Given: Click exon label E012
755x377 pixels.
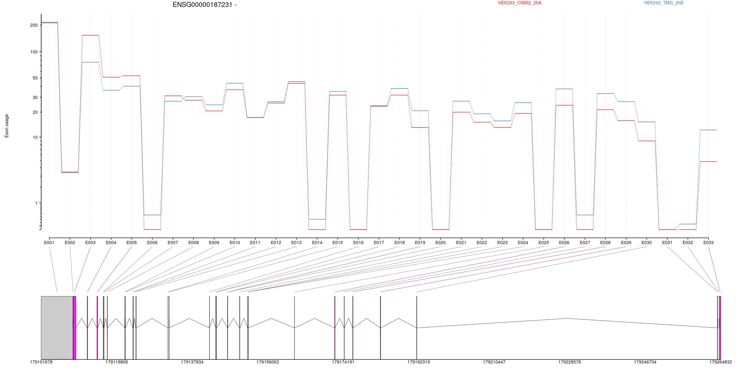Looking at the screenshot, I should 276,243.
